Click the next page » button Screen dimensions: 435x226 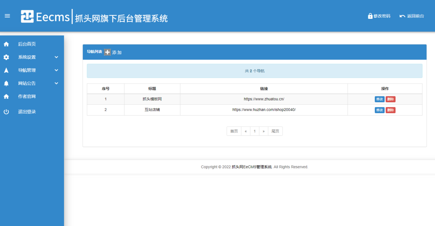(264, 131)
